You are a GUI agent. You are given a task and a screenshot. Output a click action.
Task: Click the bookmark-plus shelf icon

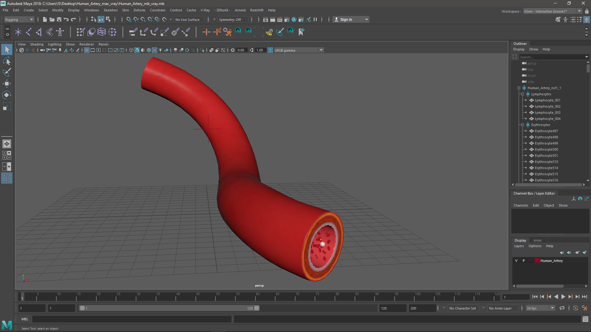(301, 32)
